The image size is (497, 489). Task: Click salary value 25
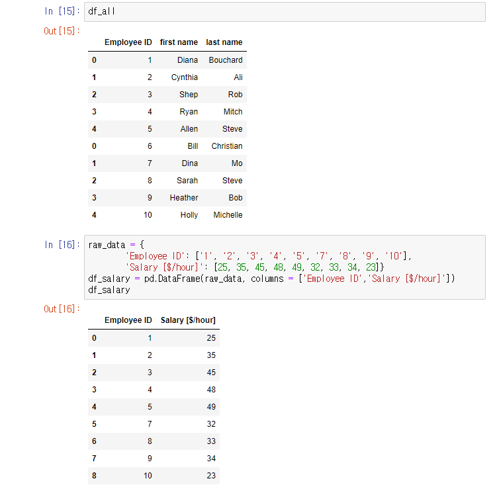pos(211,338)
